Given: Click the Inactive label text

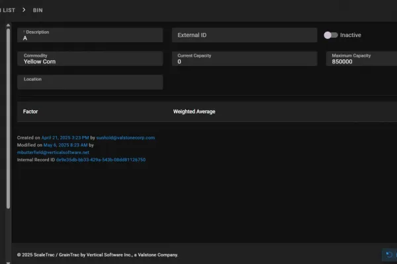Looking at the screenshot, I should (351, 35).
